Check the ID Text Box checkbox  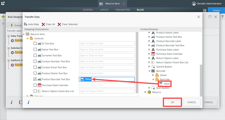click(35, 43)
